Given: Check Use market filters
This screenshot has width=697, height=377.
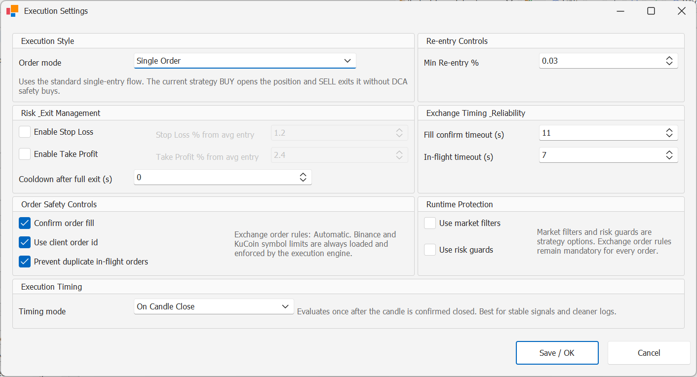Looking at the screenshot, I should click(430, 223).
